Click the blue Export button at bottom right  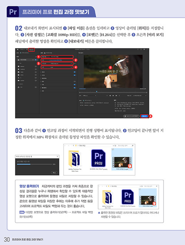(144, 116)
